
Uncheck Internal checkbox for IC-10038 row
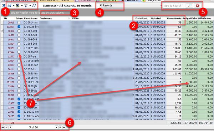coord(19,27)
